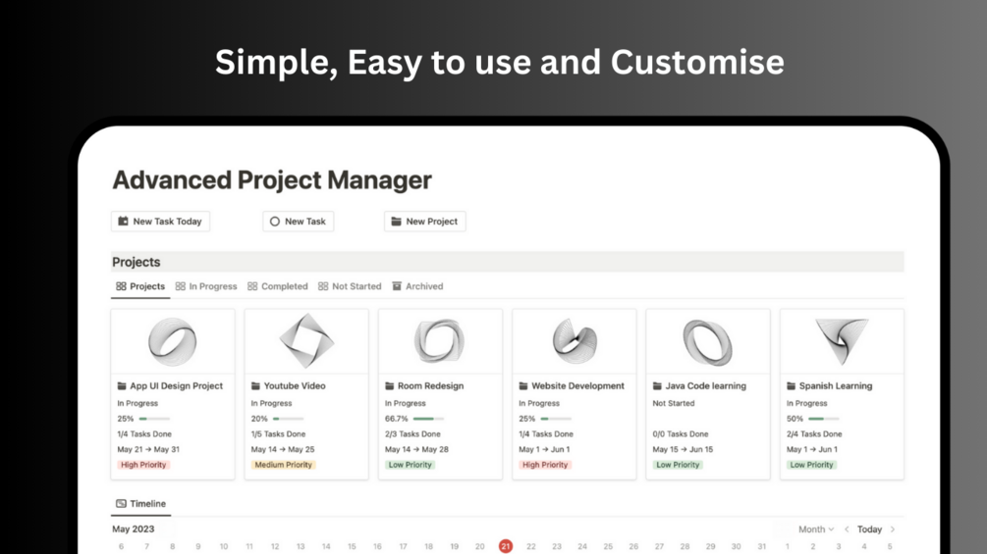Click the archive box icon beside Archived

point(397,286)
